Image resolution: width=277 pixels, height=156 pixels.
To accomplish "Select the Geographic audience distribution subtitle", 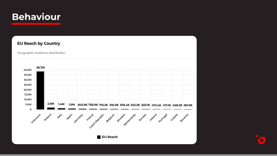I will (x=41, y=53).
